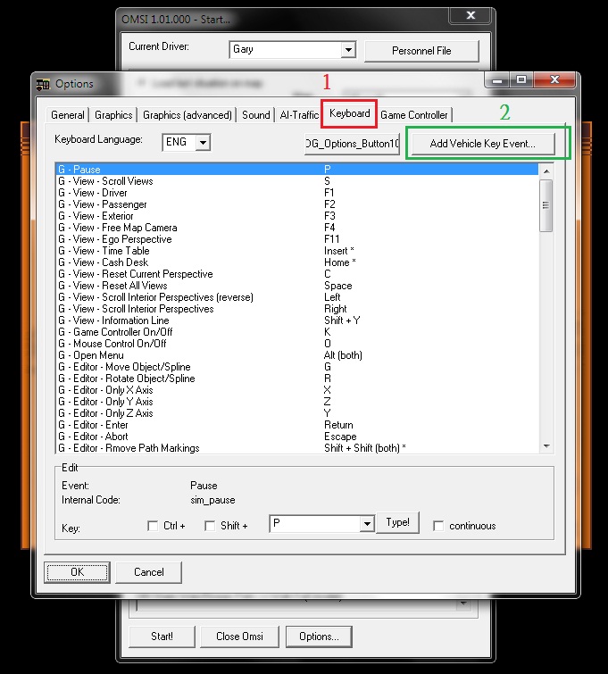Select G - Editor - Only Y Axis row
608x674 pixels.
click(x=297, y=402)
